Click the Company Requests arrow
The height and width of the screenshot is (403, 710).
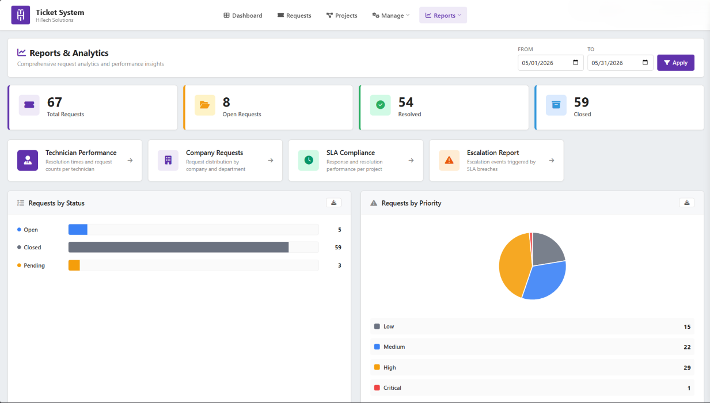tap(271, 161)
